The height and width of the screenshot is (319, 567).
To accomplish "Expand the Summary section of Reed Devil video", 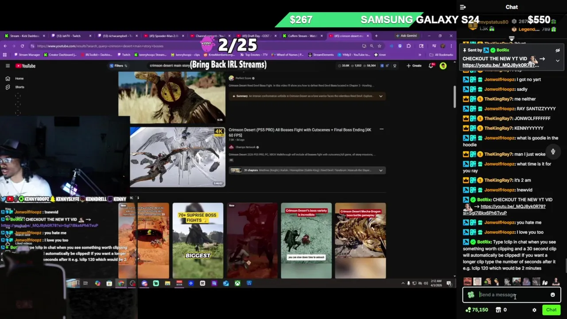I will click(x=381, y=96).
